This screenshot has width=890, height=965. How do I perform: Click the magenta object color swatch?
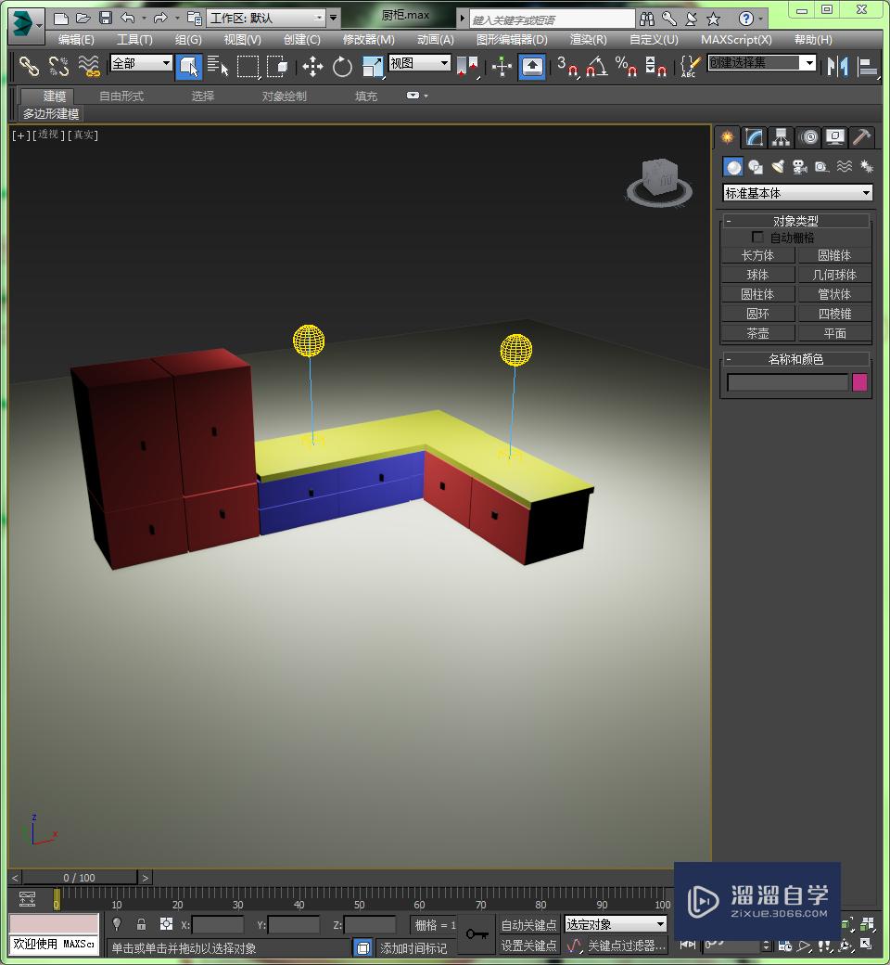point(859,382)
